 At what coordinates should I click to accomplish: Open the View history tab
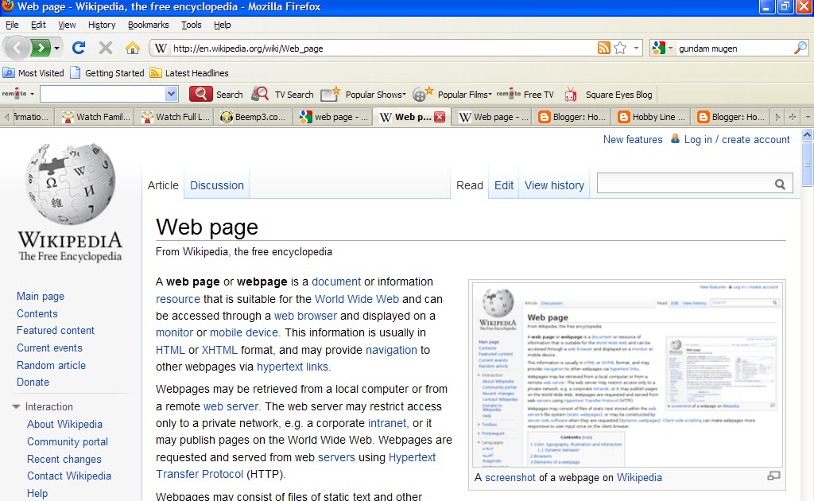coord(554,185)
